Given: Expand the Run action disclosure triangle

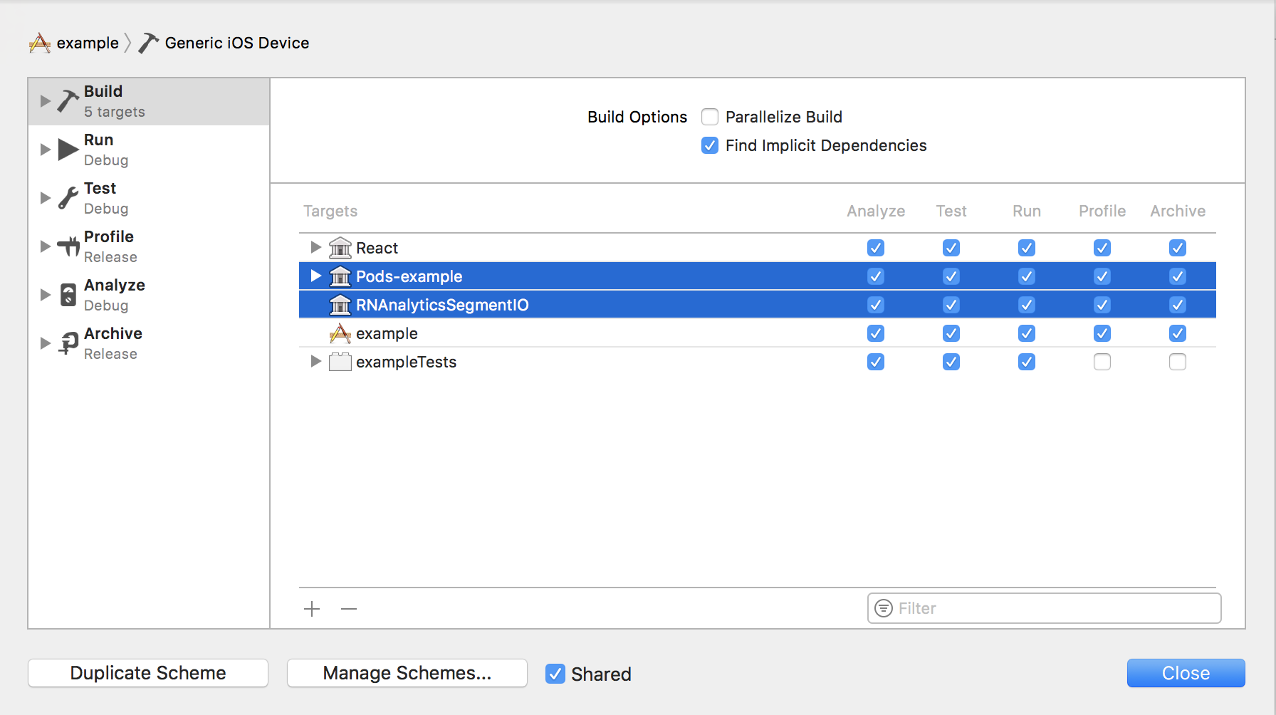Looking at the screenshot, I should tap(46, 150).
